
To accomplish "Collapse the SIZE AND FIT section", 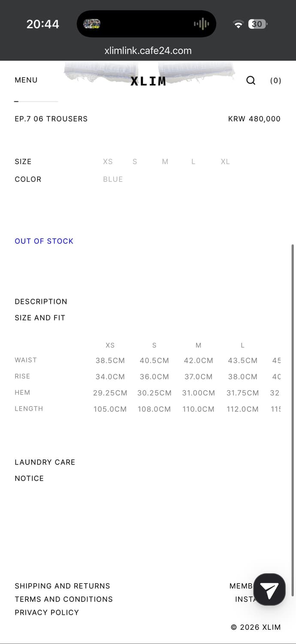I will pyautogui.click(x=40, y=318).
